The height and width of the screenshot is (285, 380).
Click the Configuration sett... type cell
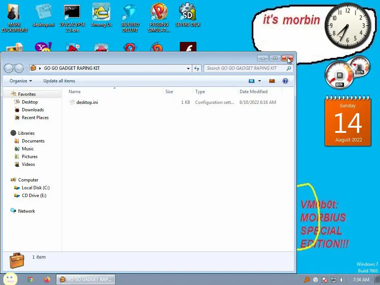[x=215, y=102]
